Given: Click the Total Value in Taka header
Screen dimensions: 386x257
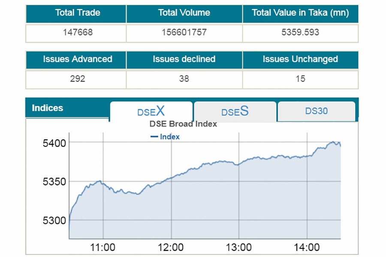Looking at the screenshot, I should coord(300,13).
